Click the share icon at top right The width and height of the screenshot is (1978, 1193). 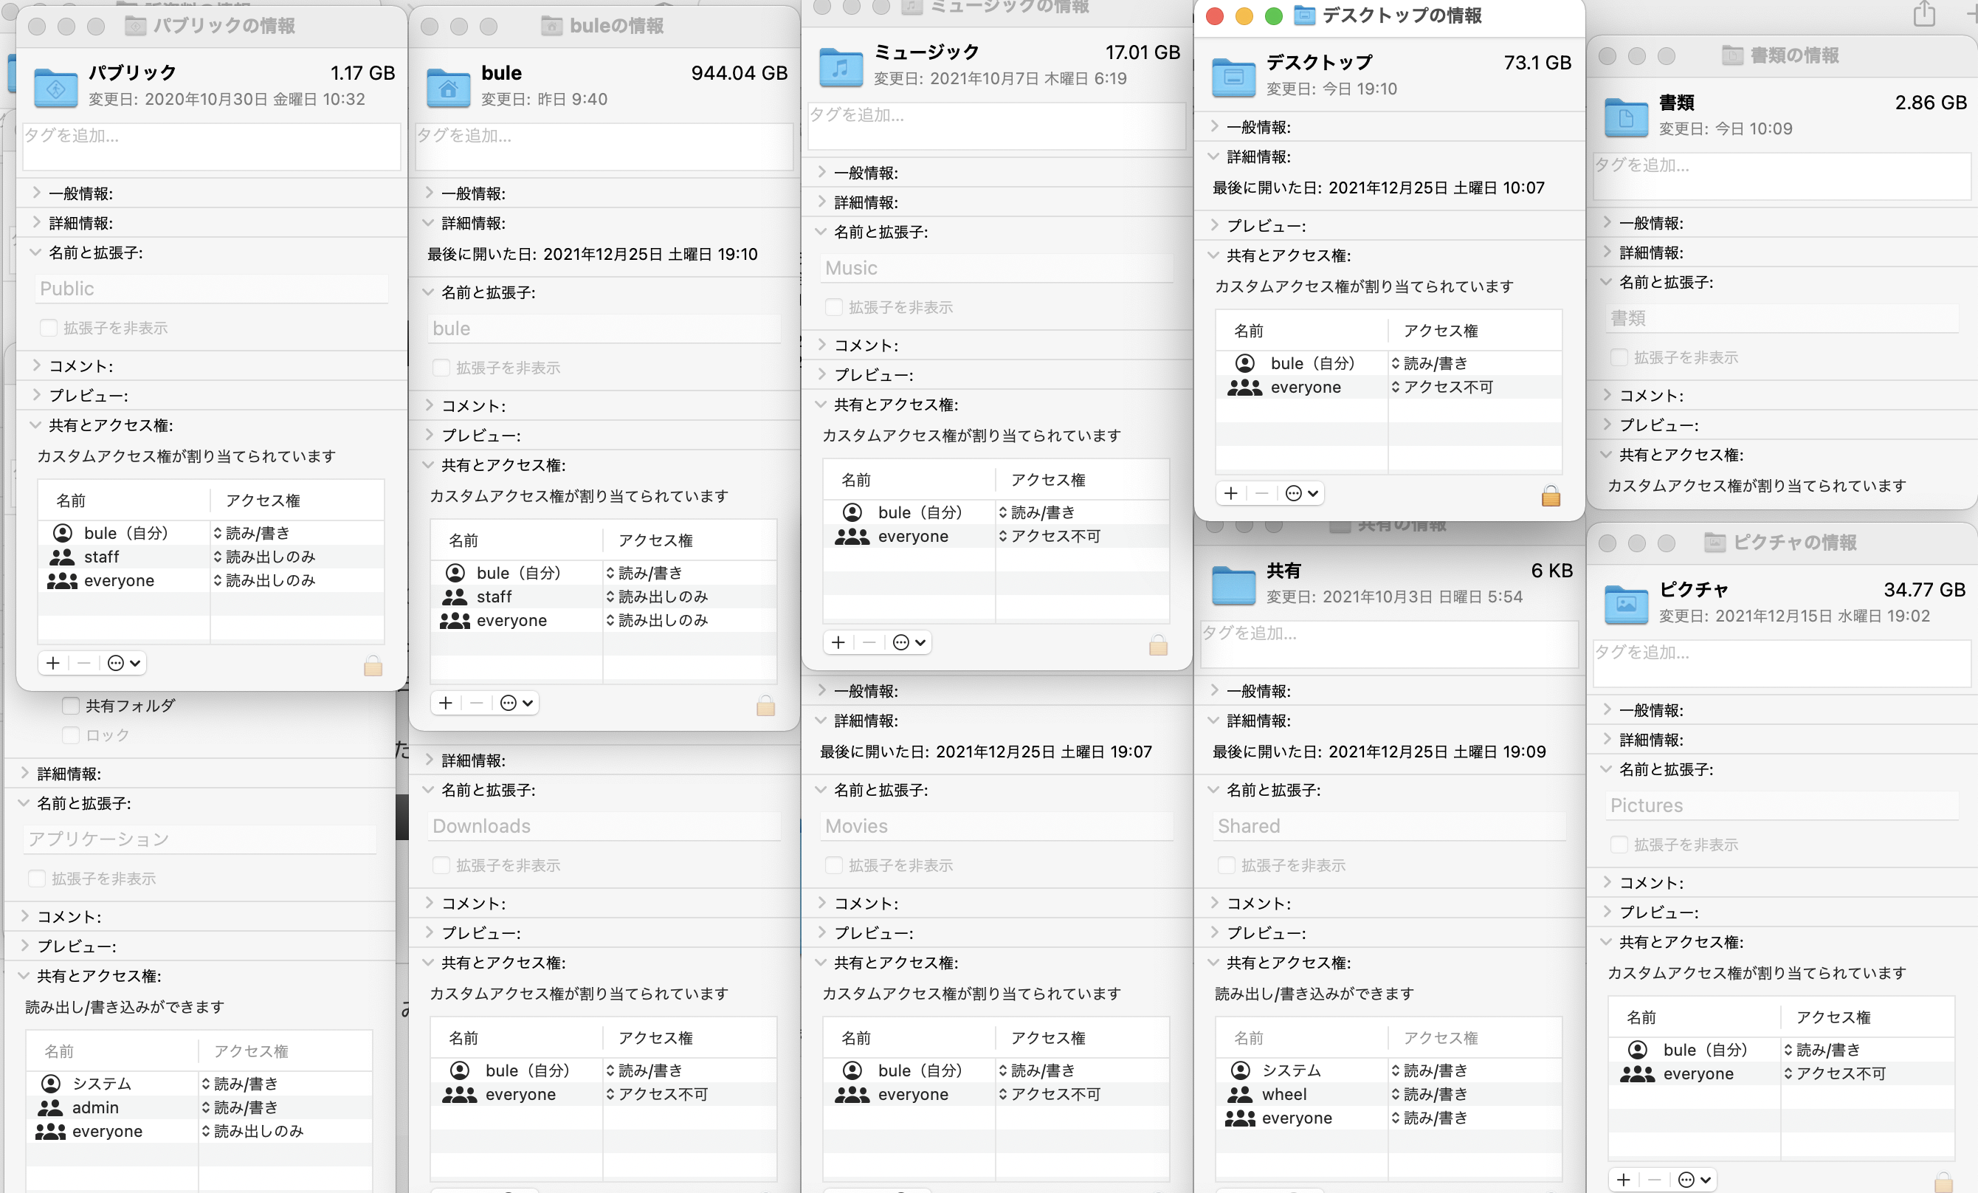[x=1923, y=13]
